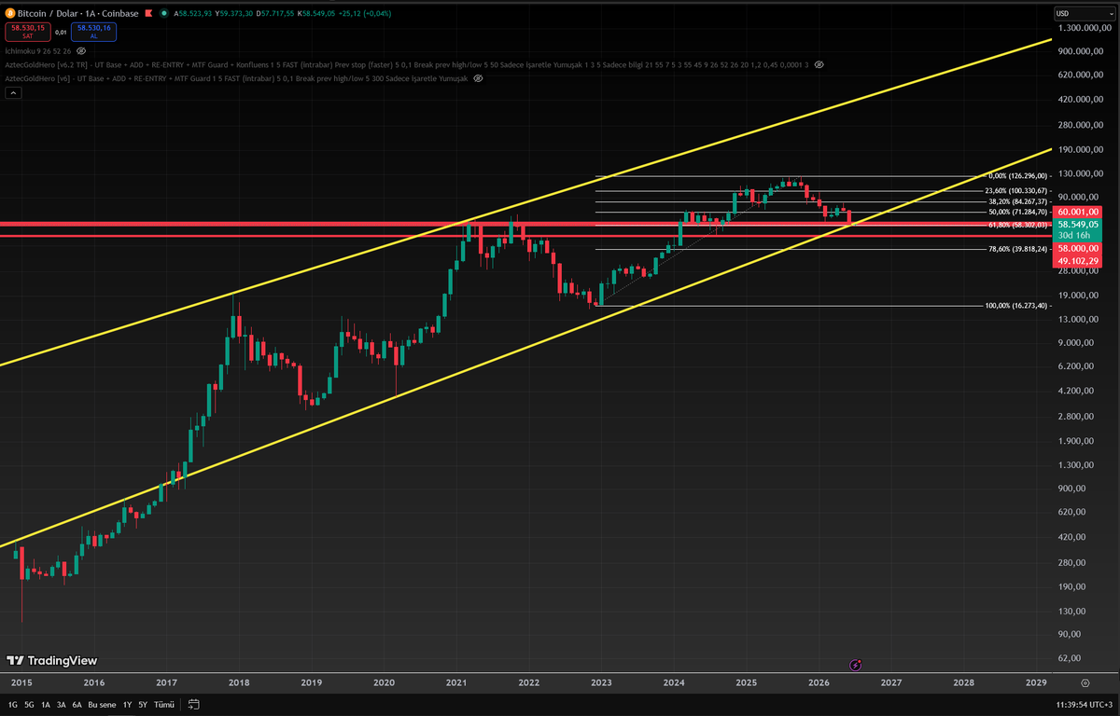Viewport: 1120px width, 716px height.
Task: Click the Bitcoin logo icon beside the symbol name
Action: point(10,14)
